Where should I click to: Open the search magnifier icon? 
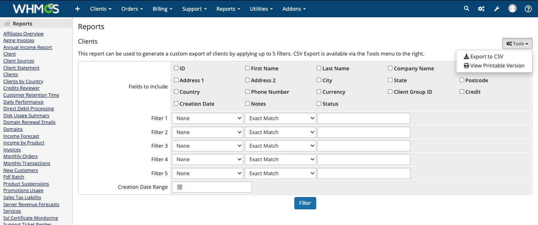(467, 9)
